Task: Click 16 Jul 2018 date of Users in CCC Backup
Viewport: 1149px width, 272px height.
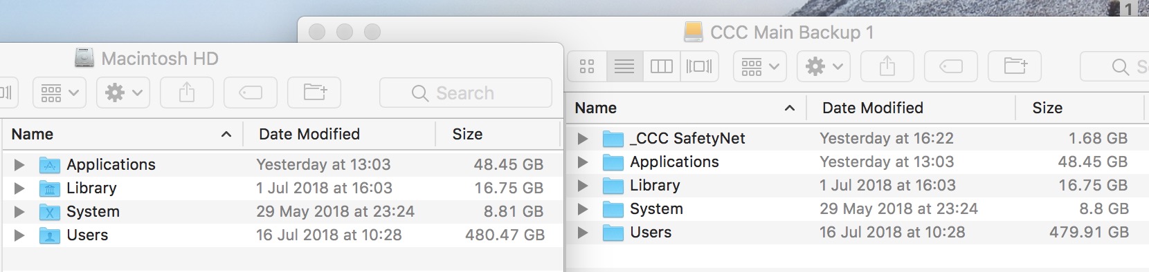Action: (892, 232)
